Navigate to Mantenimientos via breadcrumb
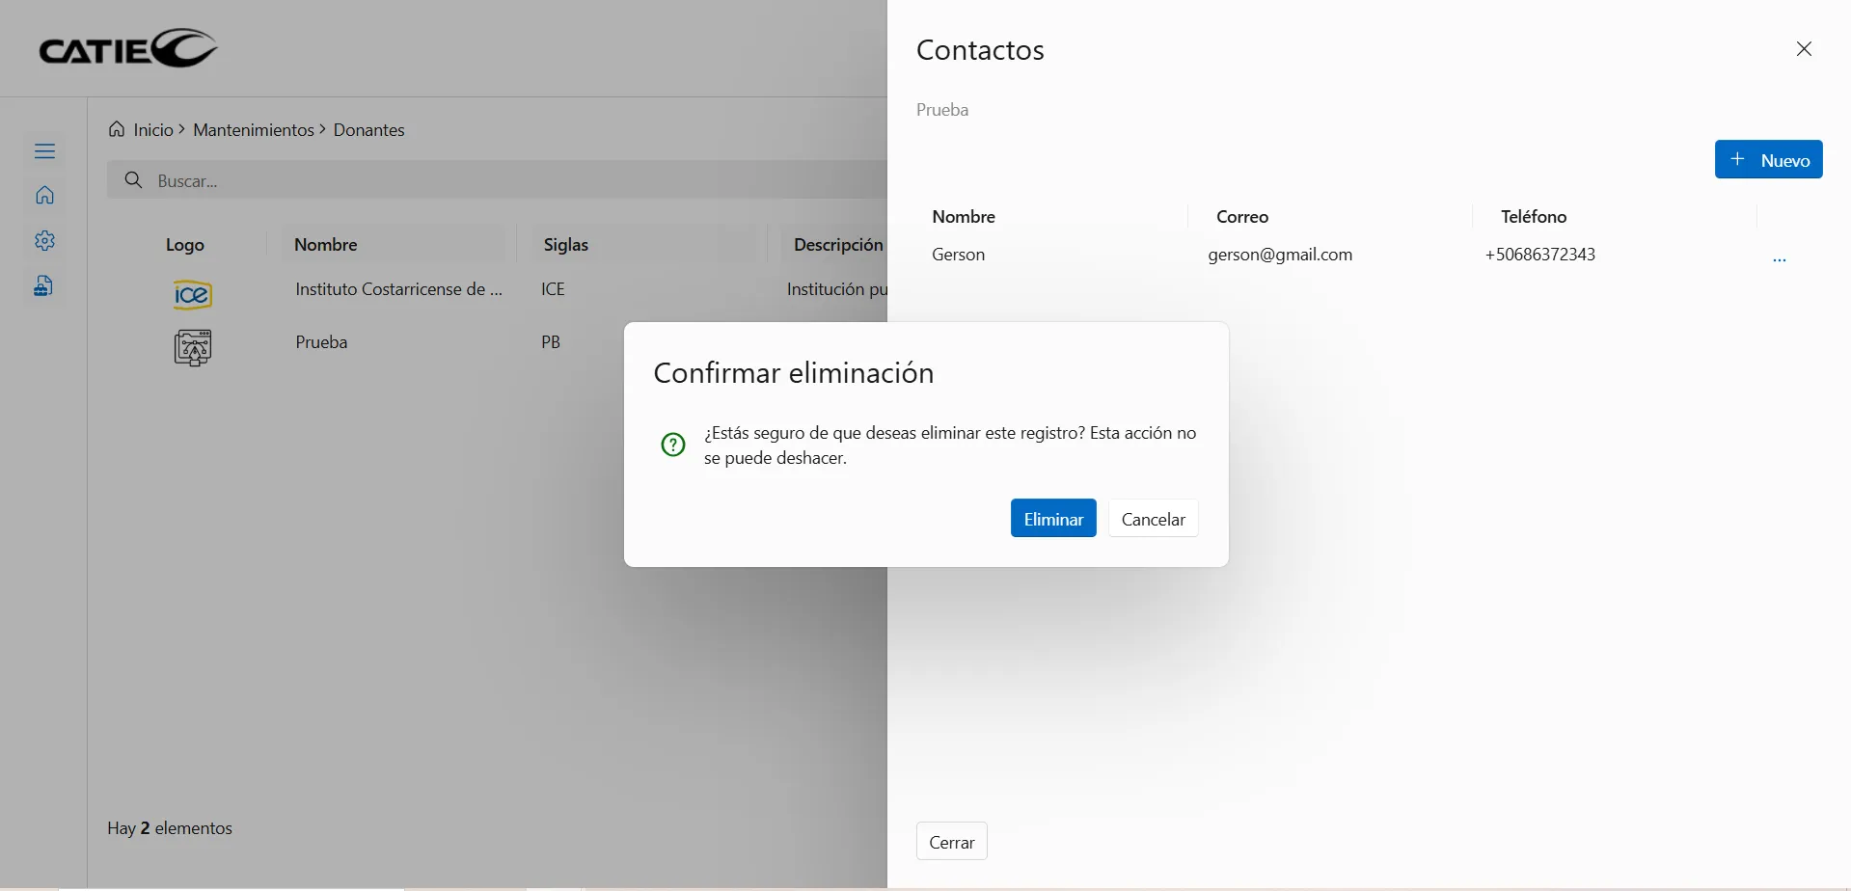 coord(254,129)
